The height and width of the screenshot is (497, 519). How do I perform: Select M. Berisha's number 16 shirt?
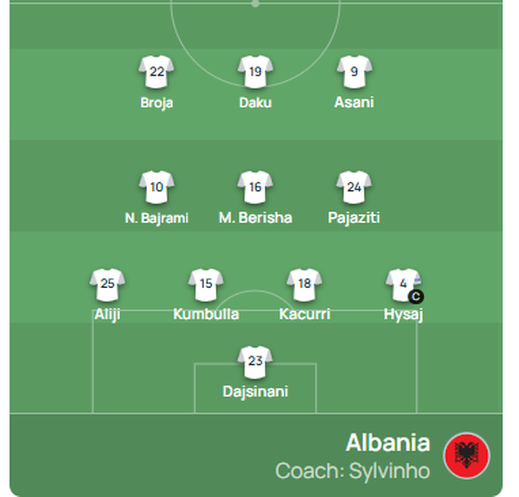(x=255, y=187)
